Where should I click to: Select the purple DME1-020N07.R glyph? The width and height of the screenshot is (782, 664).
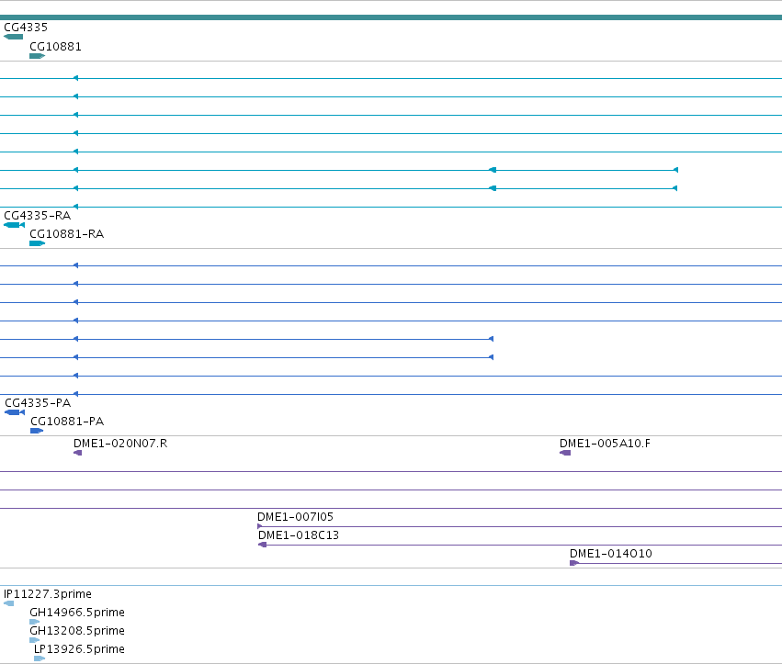78,453
